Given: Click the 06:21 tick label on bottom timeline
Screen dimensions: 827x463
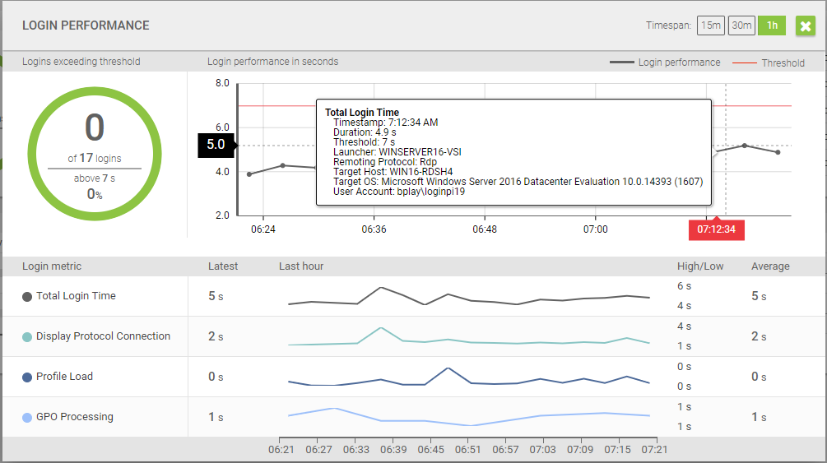Looking at the screenshot, I should click(281, 450).
